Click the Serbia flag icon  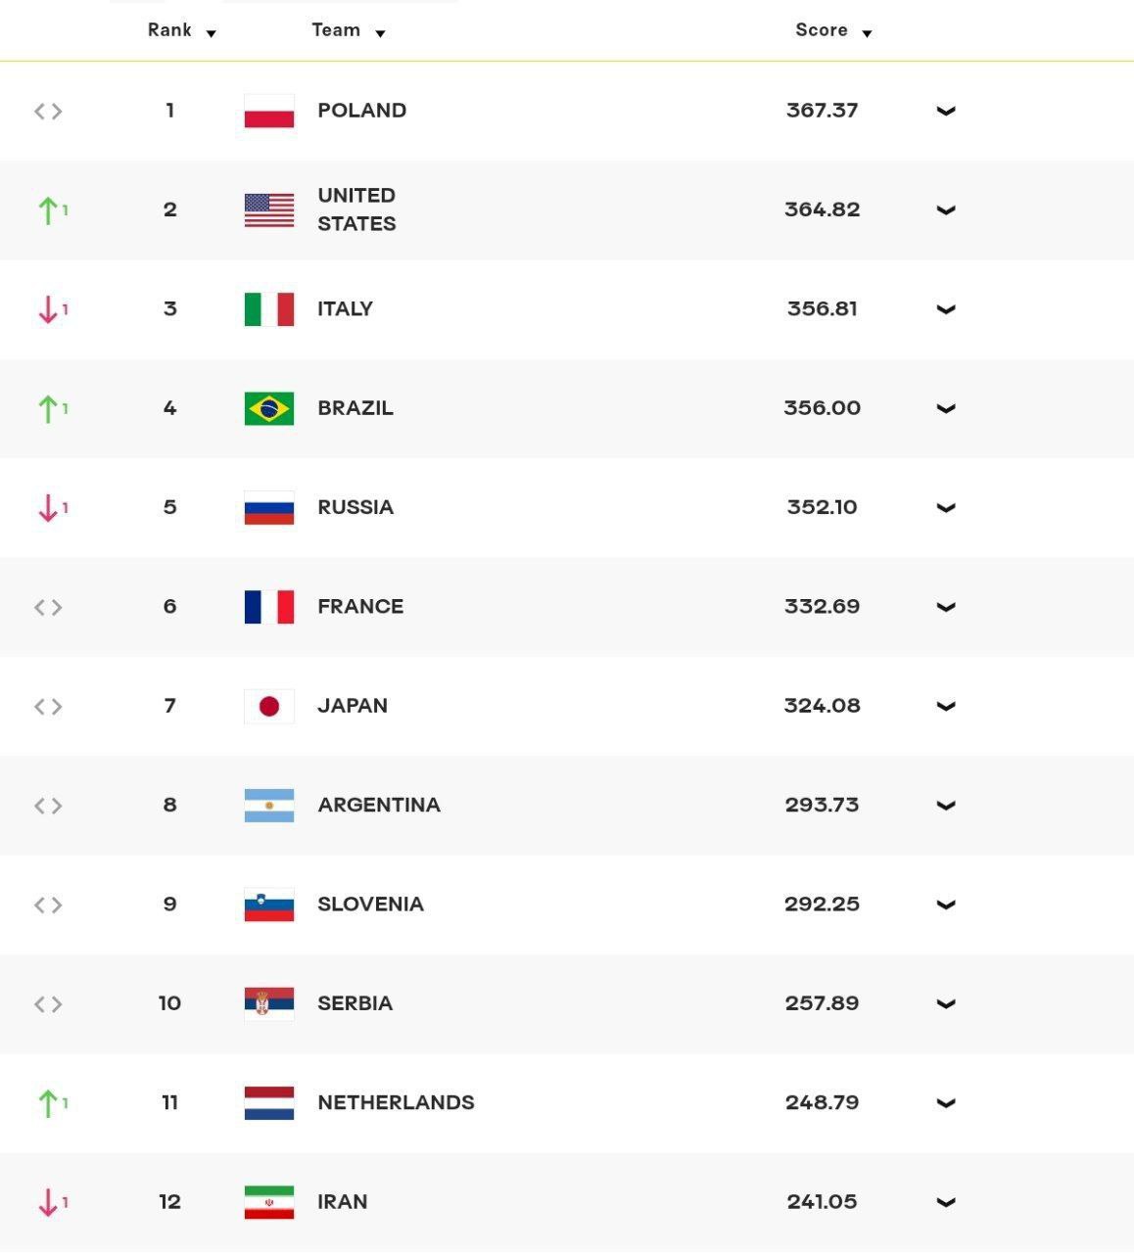coord(269,1003)
